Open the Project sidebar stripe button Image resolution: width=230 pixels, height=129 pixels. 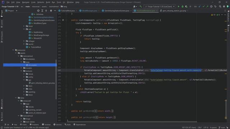pyautogui.click(x=1, y=14)
